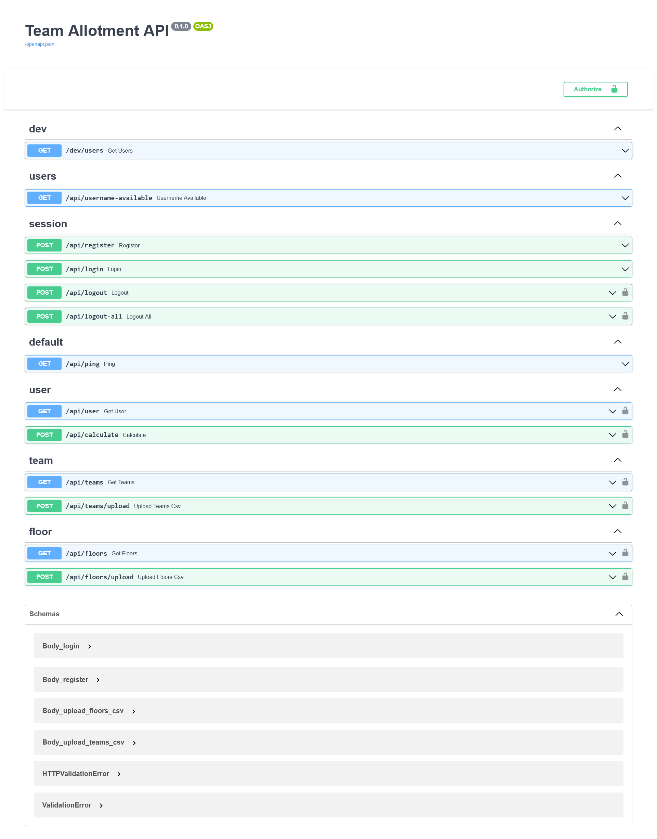
Task: Expand POST /api/register endpoint chevron
Action: tap(625, 245)
